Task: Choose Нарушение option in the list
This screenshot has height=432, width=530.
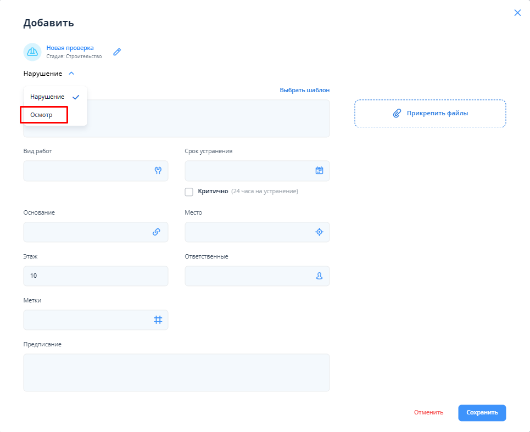Action: click(48, 97)
